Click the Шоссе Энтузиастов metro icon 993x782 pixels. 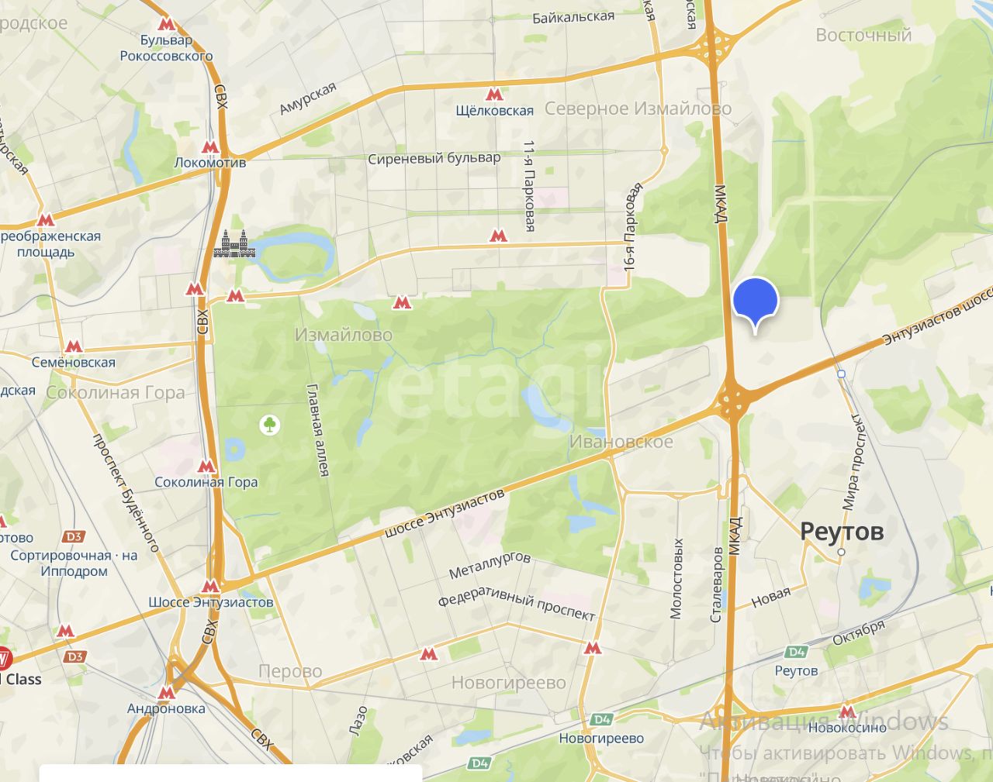click(x=210, y=586)
